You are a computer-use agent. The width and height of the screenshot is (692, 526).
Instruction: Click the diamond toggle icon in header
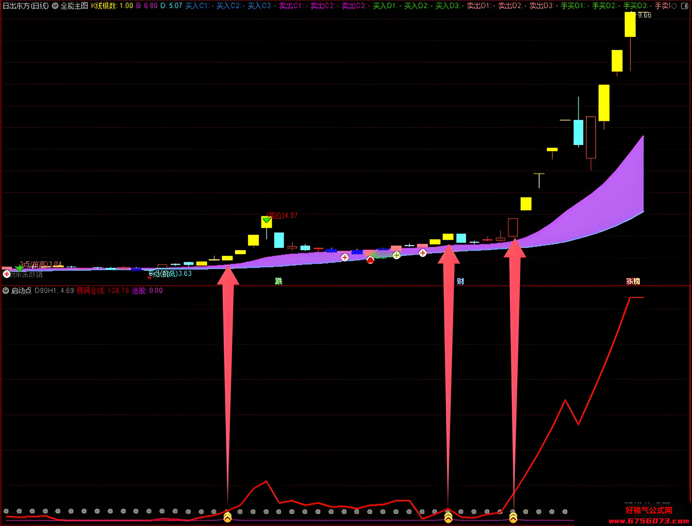674,6
